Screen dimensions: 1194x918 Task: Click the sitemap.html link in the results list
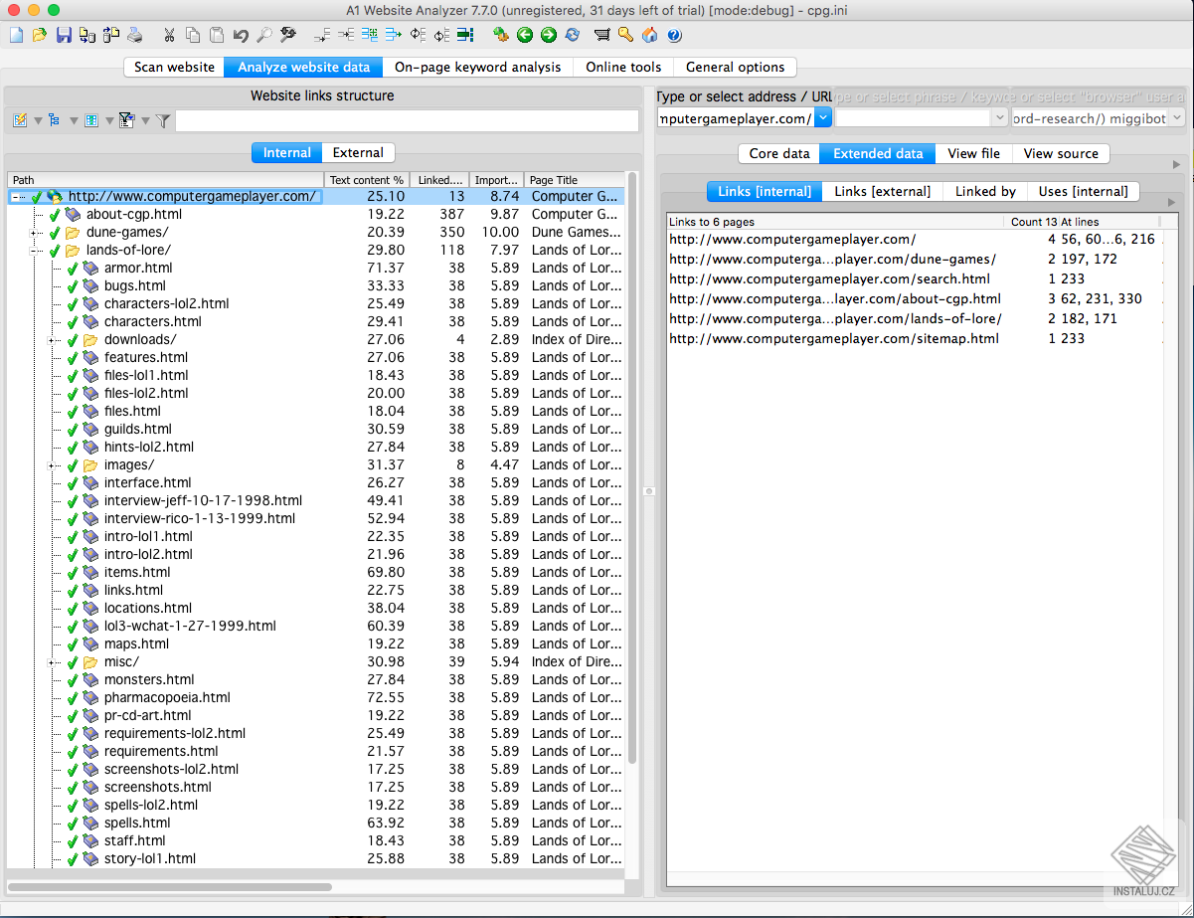[x=833, y=338]
